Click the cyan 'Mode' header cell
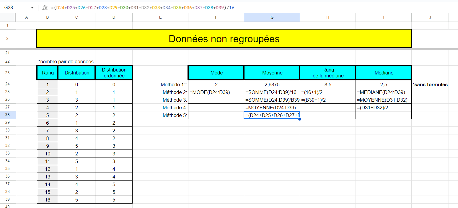Viewport: 458px width, 208px height. pyautogui.click(x=216, y=72)
